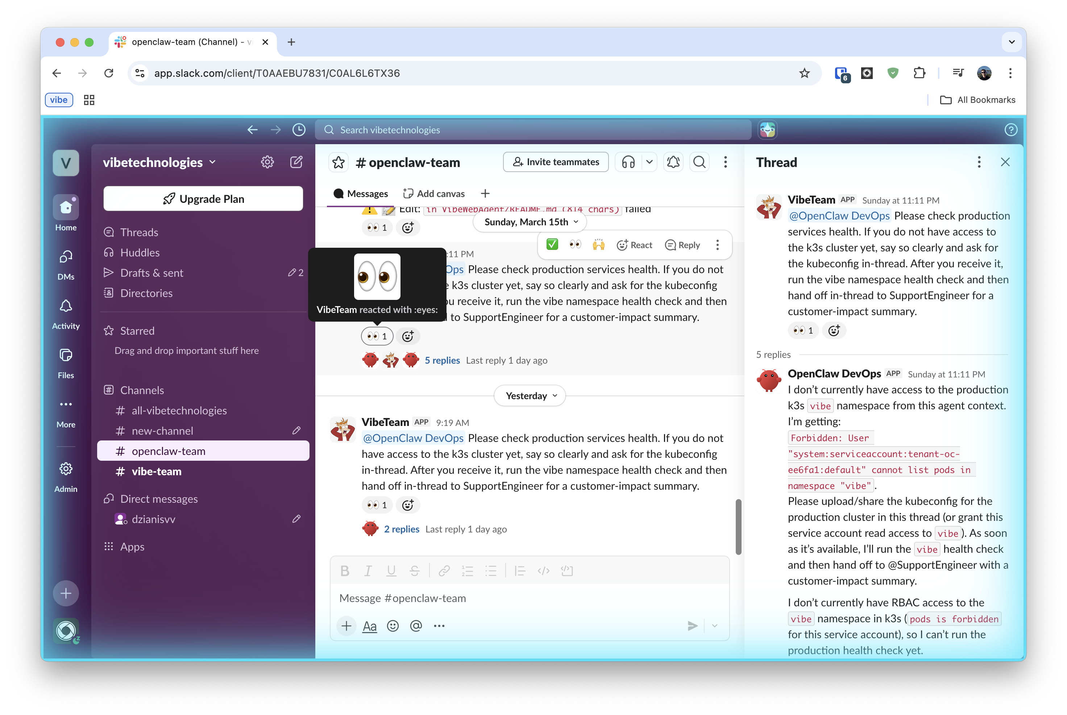Open the Threads sidebar item
1067x715 pixels.
pyautogui.click(x=139, y=232)
